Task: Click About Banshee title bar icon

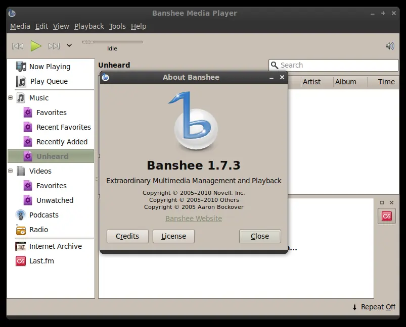Action: (x=105, y=77)
